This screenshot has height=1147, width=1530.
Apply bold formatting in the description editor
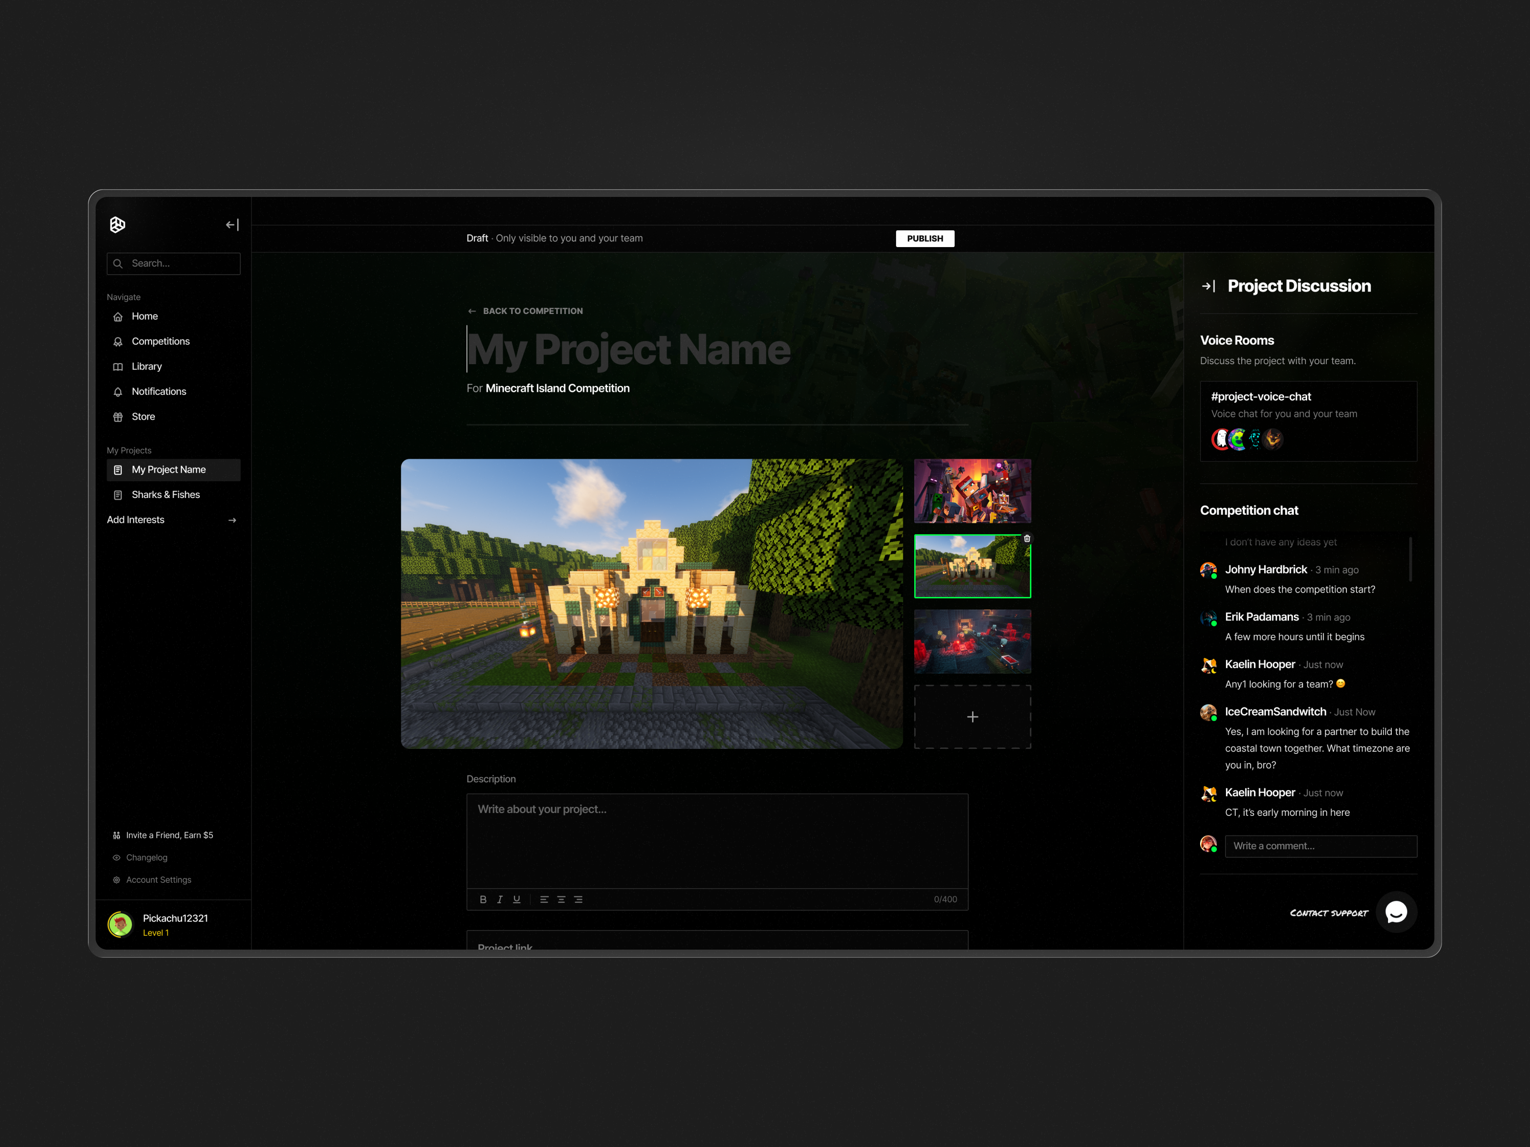[483, 899]
